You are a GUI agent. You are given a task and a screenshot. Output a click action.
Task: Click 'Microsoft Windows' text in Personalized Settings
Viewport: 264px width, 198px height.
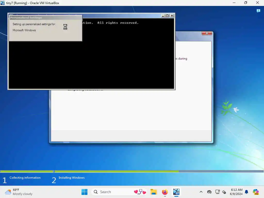click(24, 30)
